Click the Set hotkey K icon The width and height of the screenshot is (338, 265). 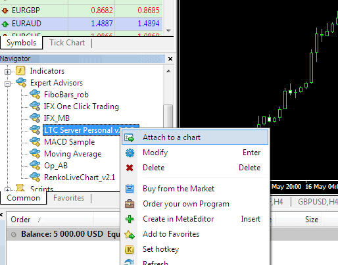tap(130, 249)
